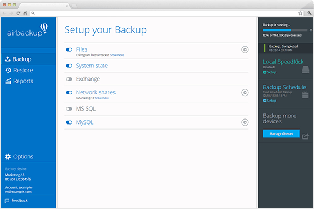Click the Backup upload icon in sidebar

point(8,59)
